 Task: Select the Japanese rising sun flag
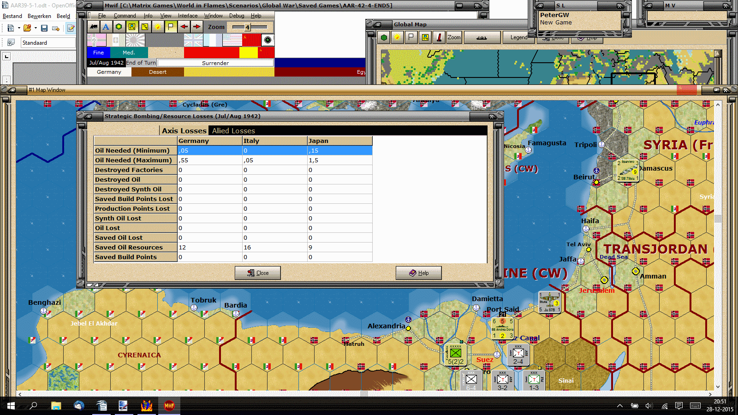135,41
